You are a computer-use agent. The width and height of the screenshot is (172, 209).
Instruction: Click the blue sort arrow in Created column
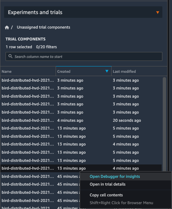107,71
